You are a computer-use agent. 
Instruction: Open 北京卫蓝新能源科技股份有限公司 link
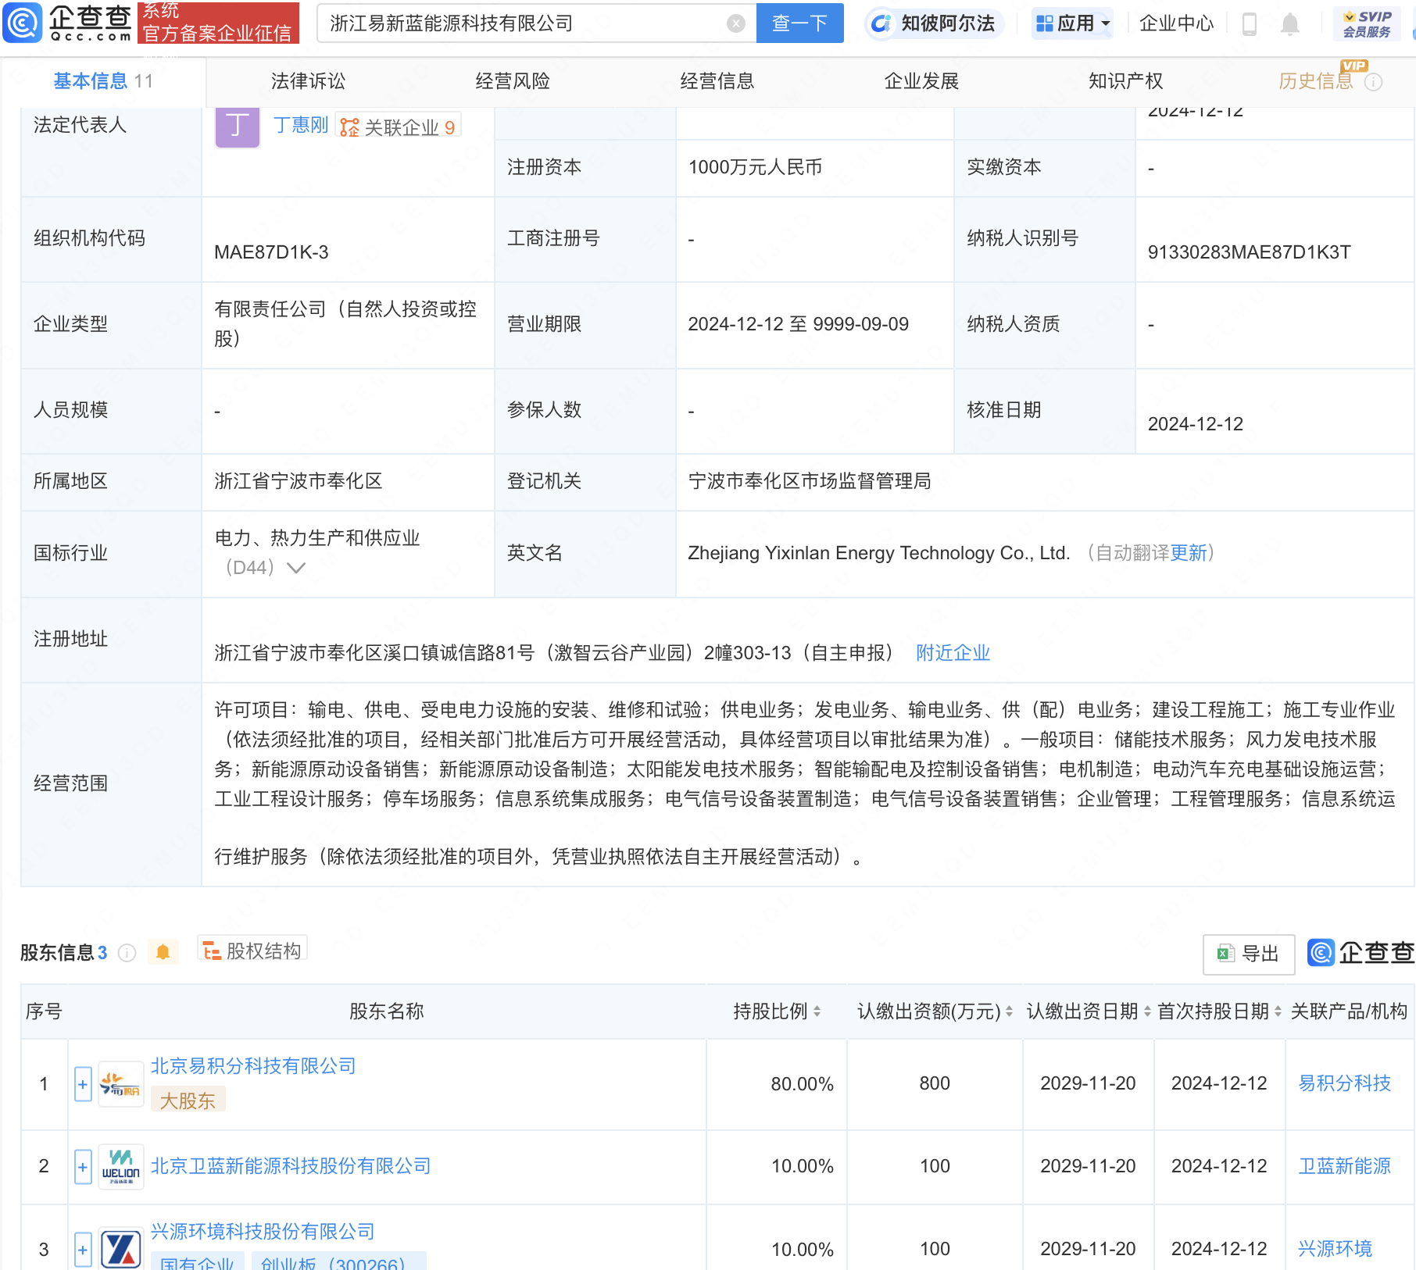click(x=291, y=1166)
